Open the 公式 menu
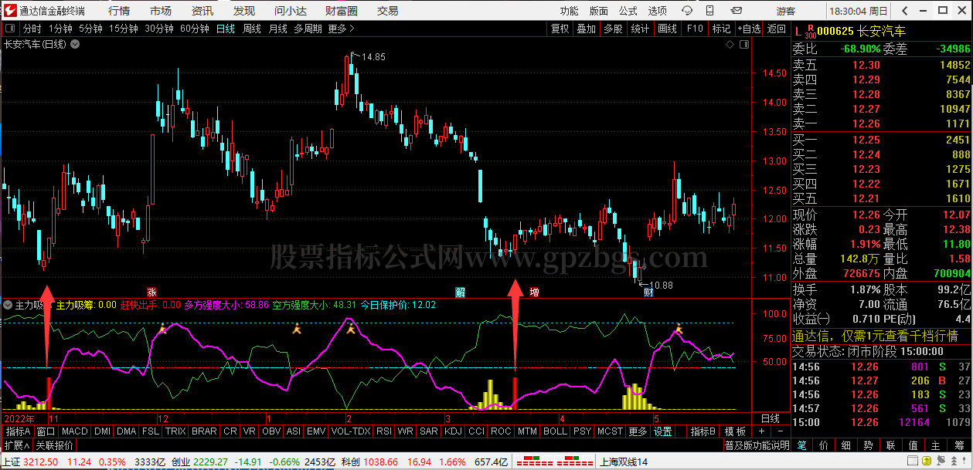973x470 pixels. (x=628, y=11)
